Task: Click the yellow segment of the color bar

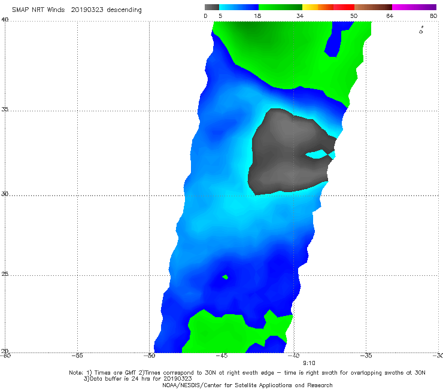Action: [310, 7]
